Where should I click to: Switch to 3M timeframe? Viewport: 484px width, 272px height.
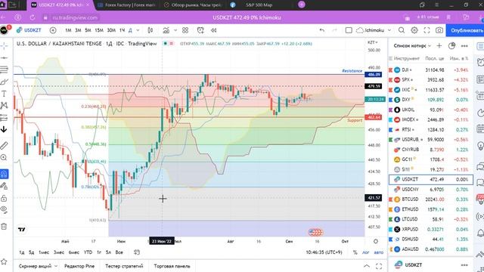[x=78, y=30]
